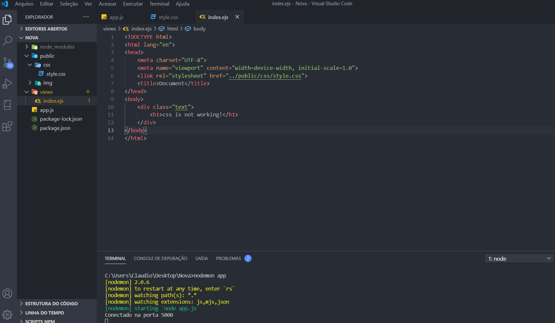The height and width of the screenshot is (323, 555).
Task: Open the Search view in activity bar
Action: coord(7,41)
